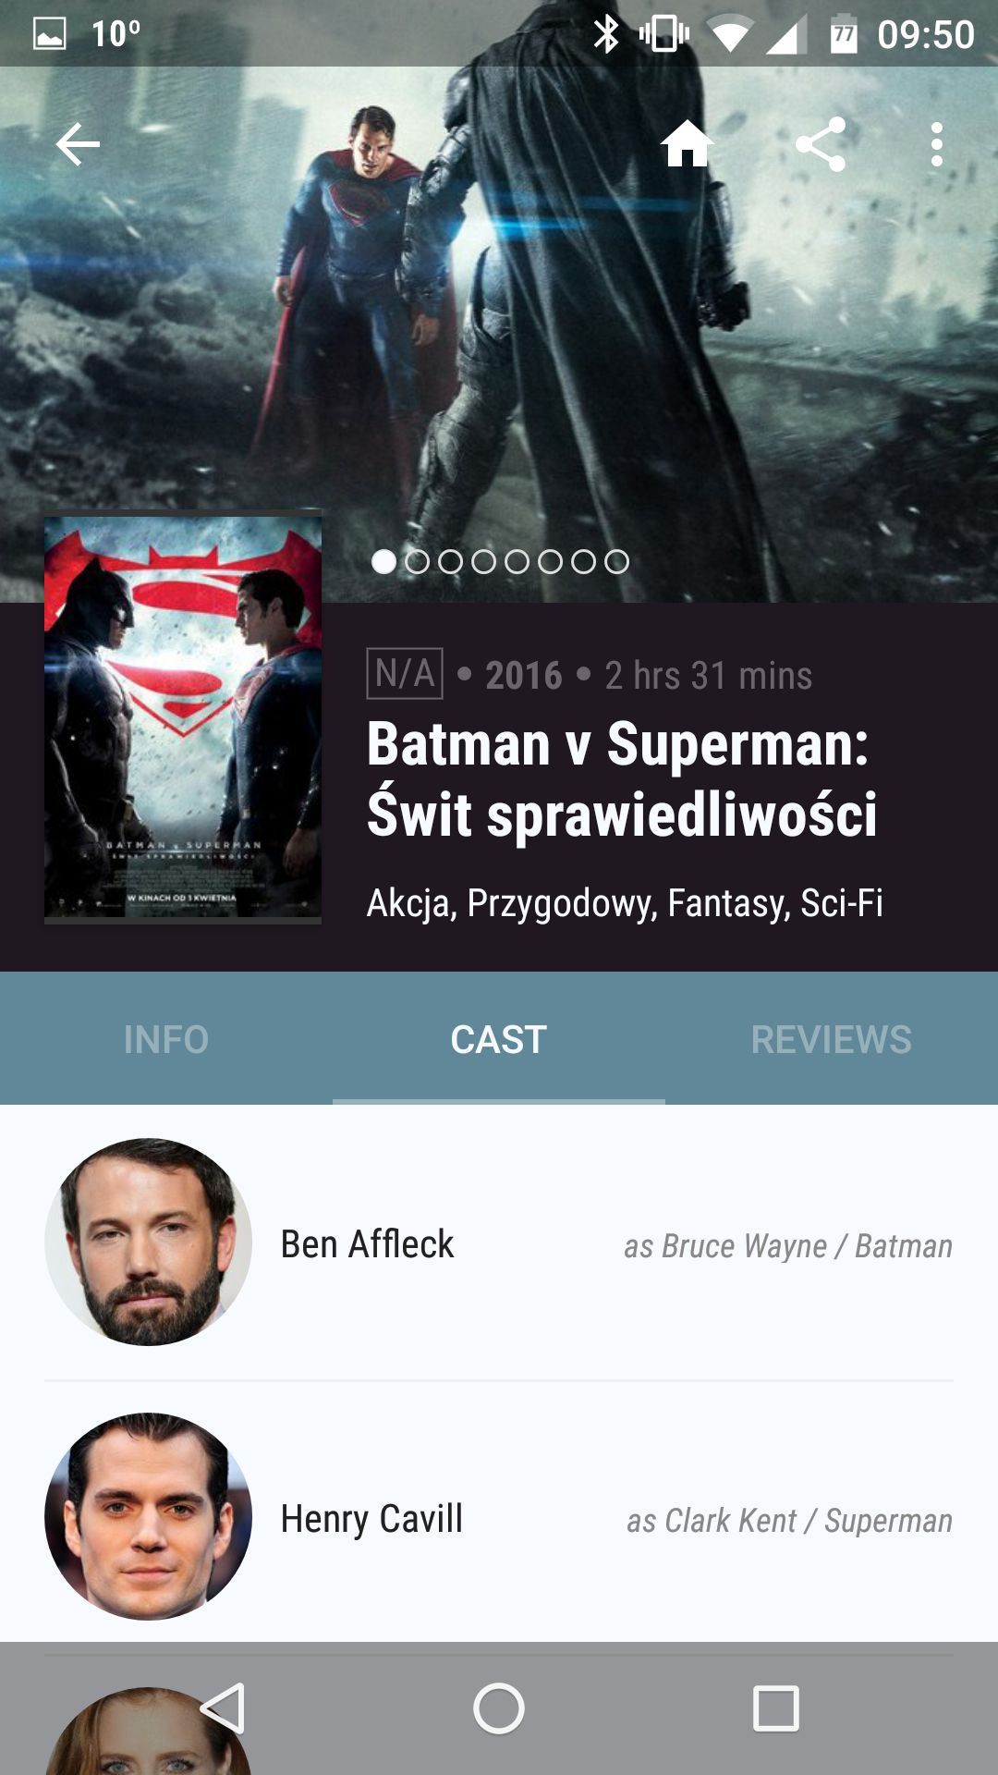Go to home via house icon
Image resolution: width=998 pixels, height=1775 pixels.
pos(688,144)
